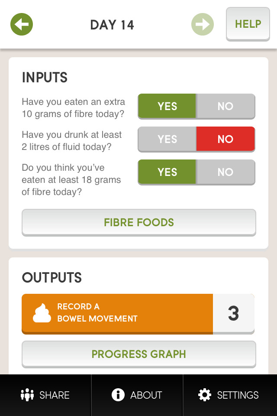Select NO for extra 10 grams fibre

click(225, 106)
